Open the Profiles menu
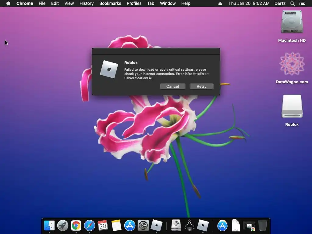This screenshot has height=234, width=312. tap(134, 3)
